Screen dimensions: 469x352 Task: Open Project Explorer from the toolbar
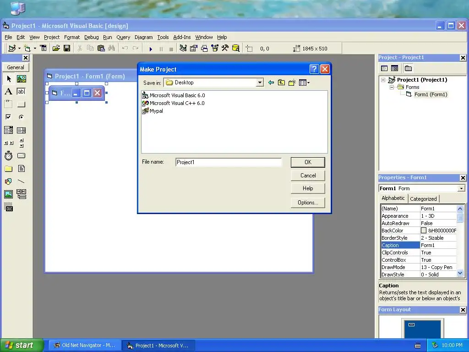[x=183, y=48]
